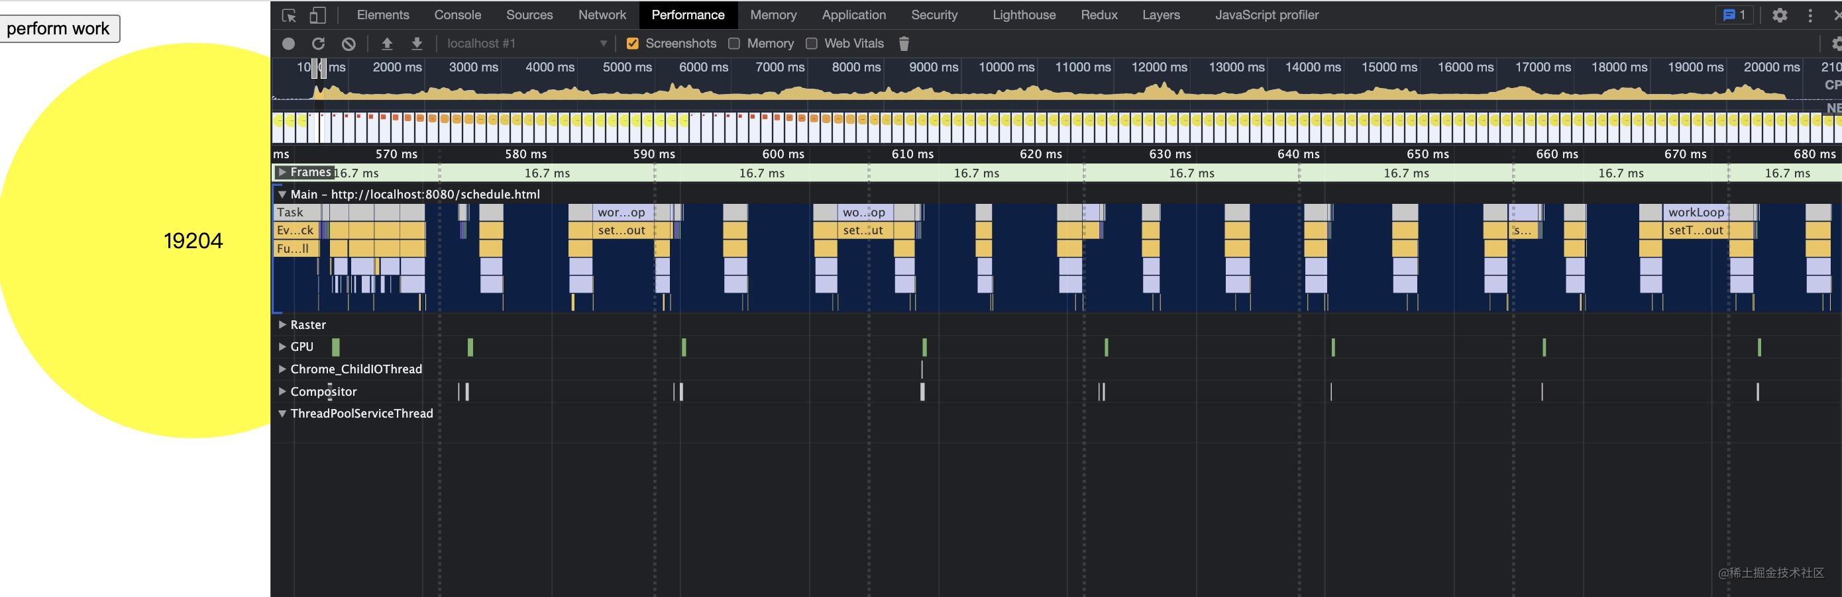1842x597 pixels.
Task: Enable the Web Vitals checkbox
Action: 812,44
